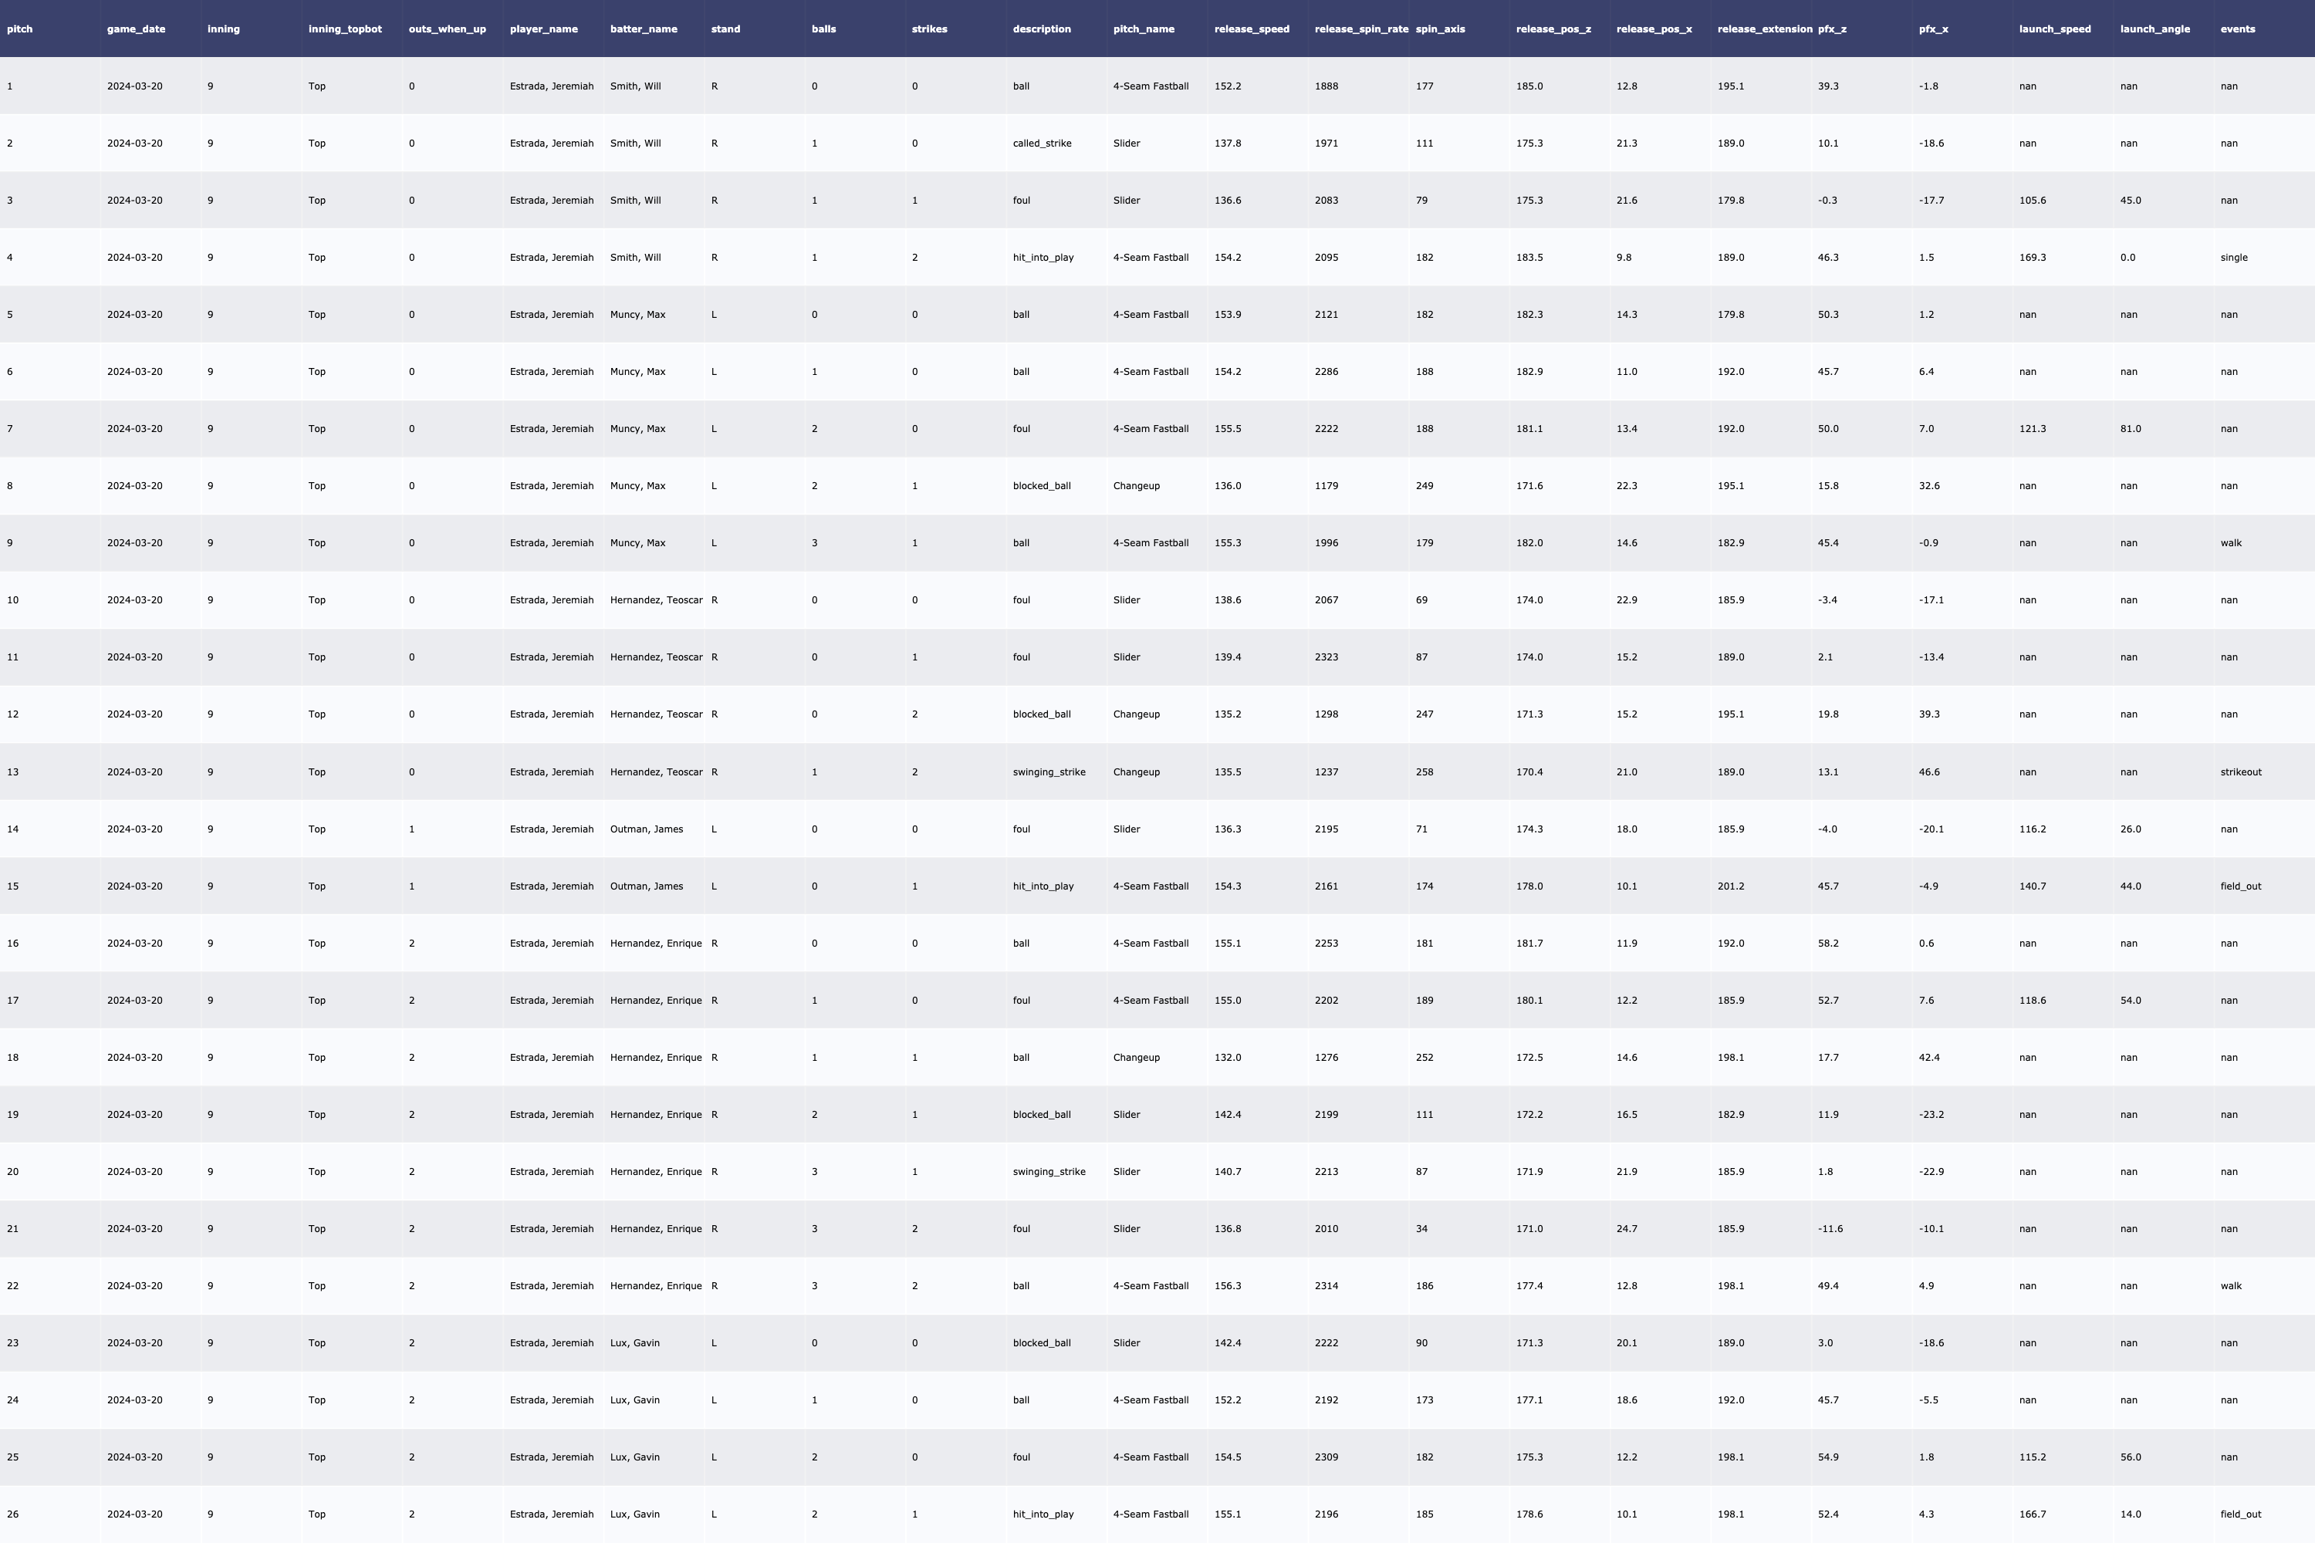2315x1543 pixels.
Task: Click the pitch_name column header
Action: click(1144, 29)
